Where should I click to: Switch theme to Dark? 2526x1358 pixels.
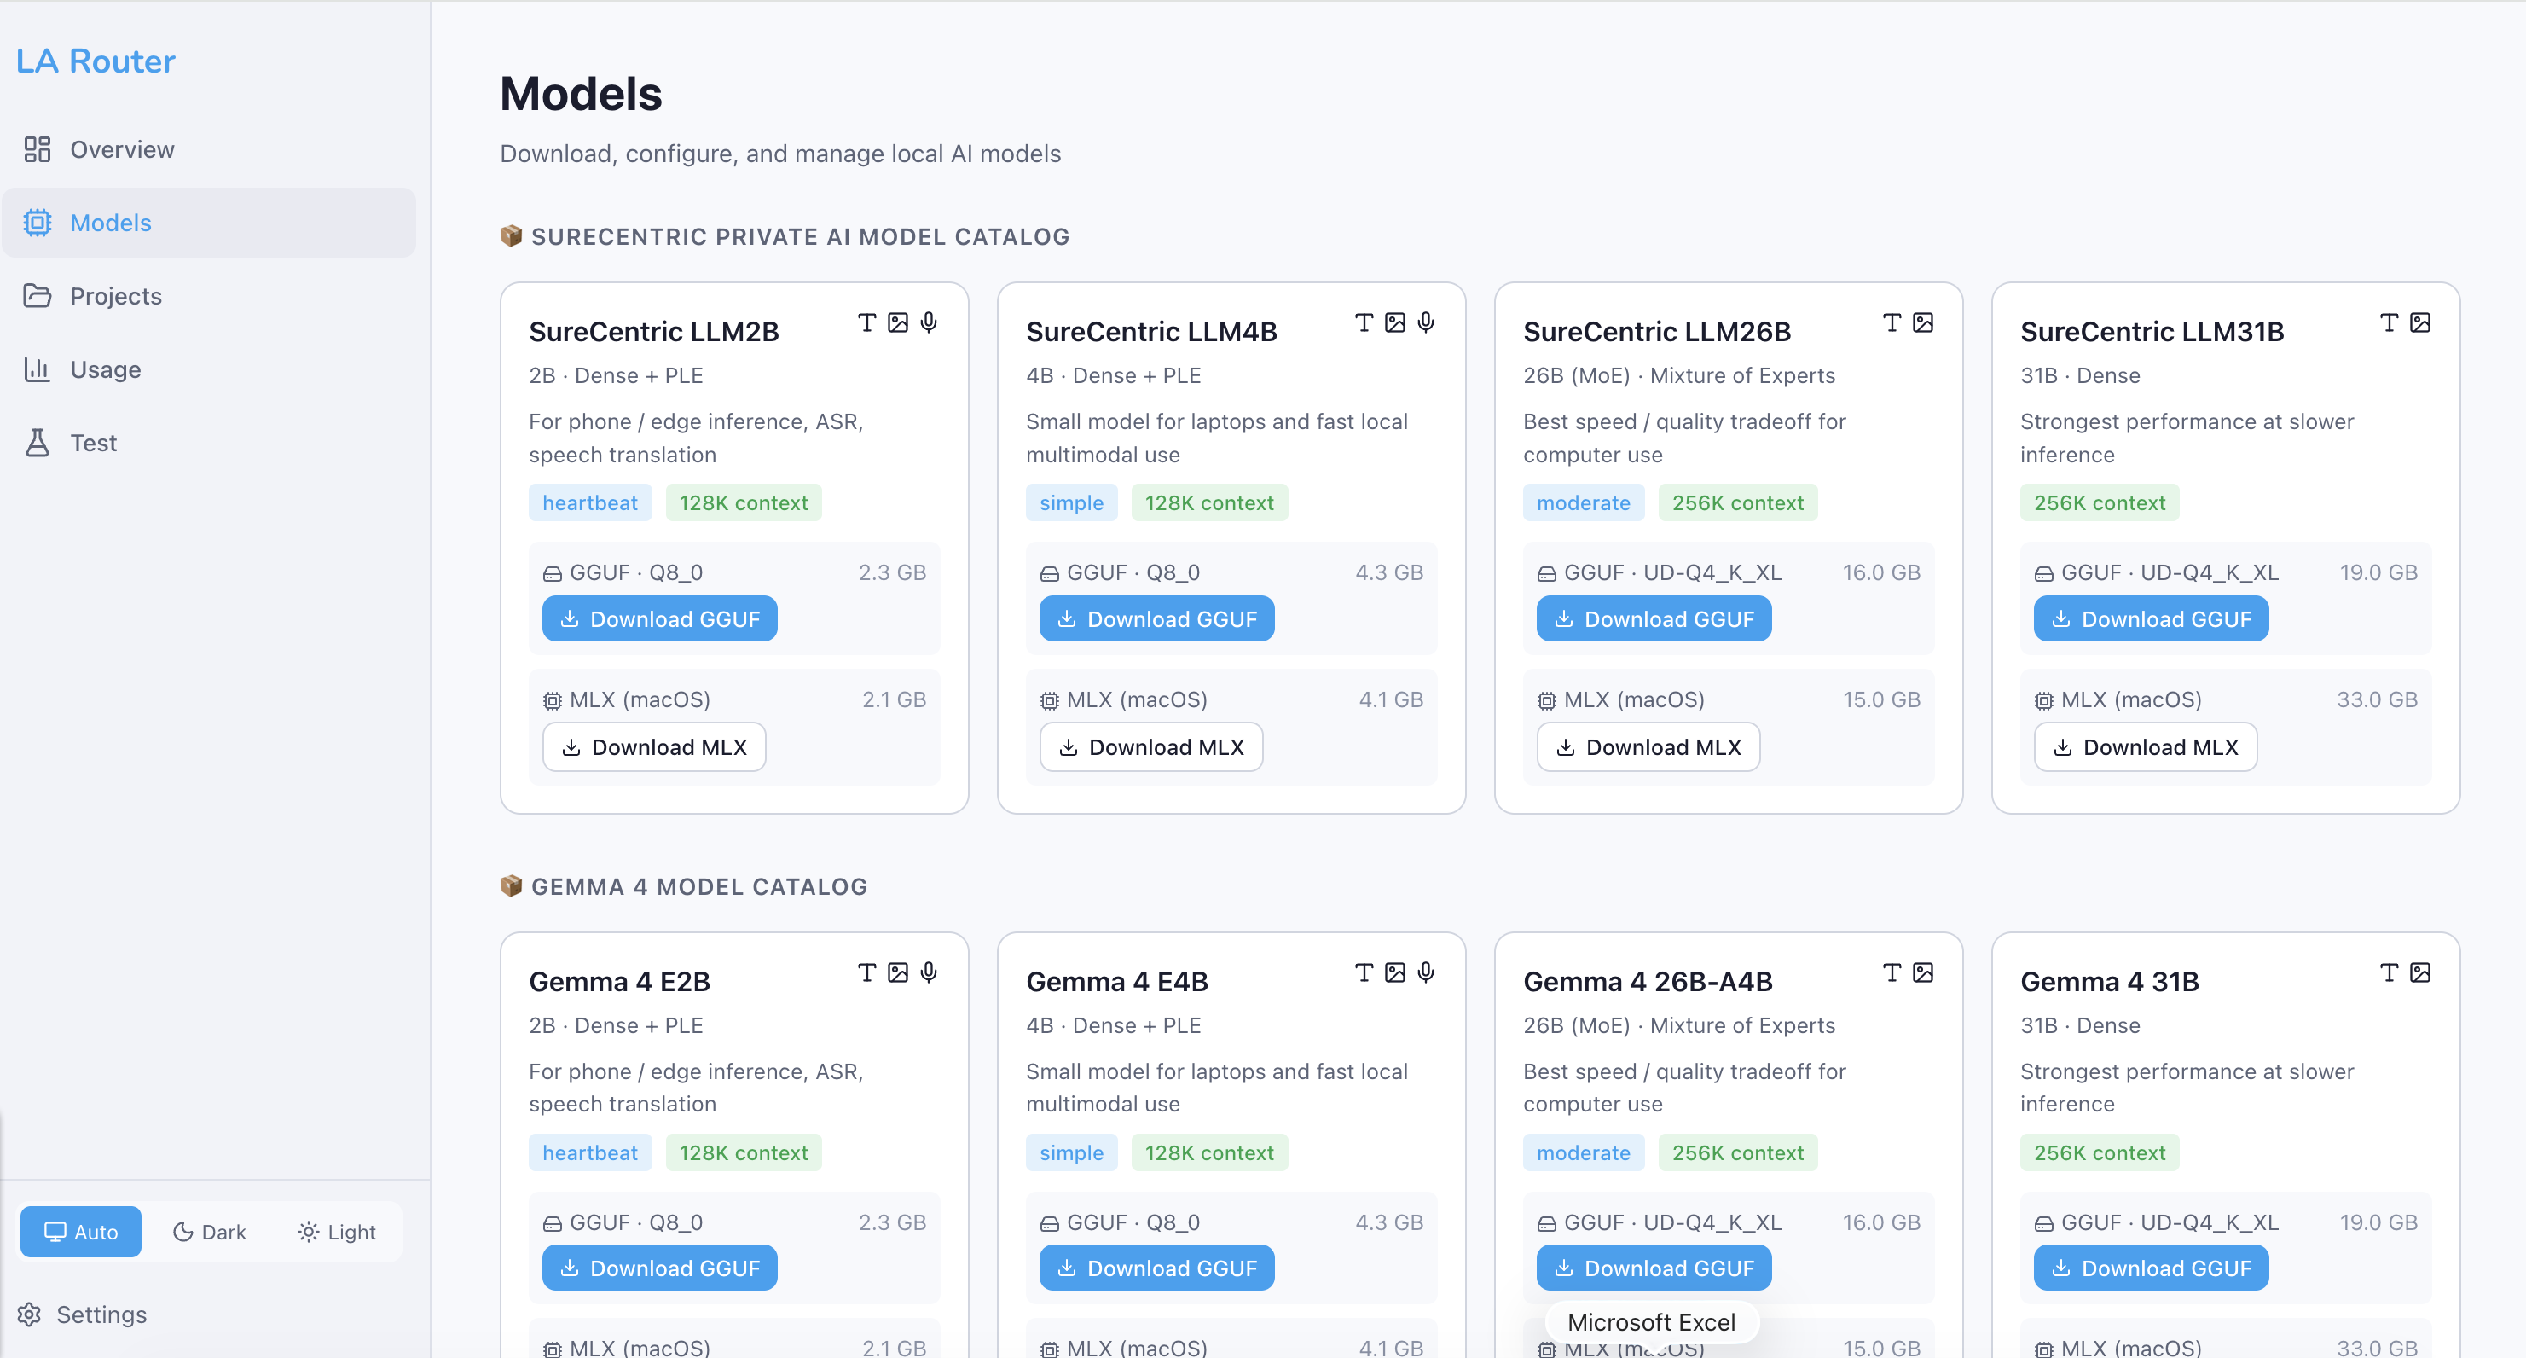click(210, 1232)
